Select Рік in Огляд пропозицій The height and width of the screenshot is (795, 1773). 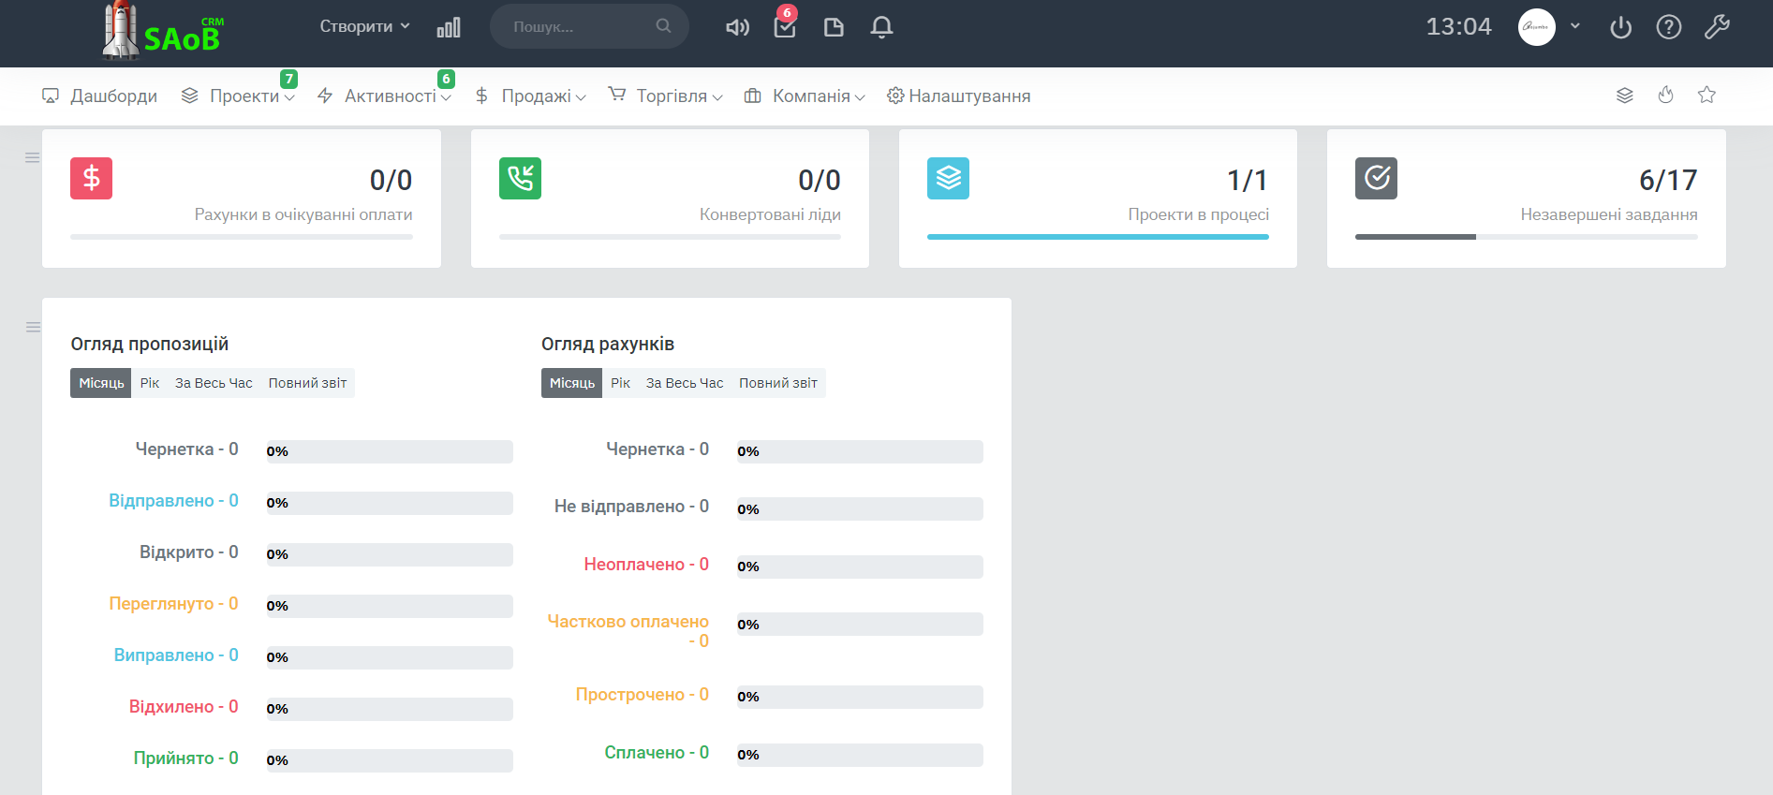click(150, 383)
